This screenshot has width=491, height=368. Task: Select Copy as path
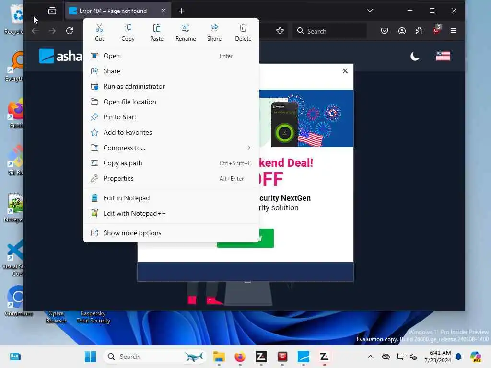(x=171, y=163)
